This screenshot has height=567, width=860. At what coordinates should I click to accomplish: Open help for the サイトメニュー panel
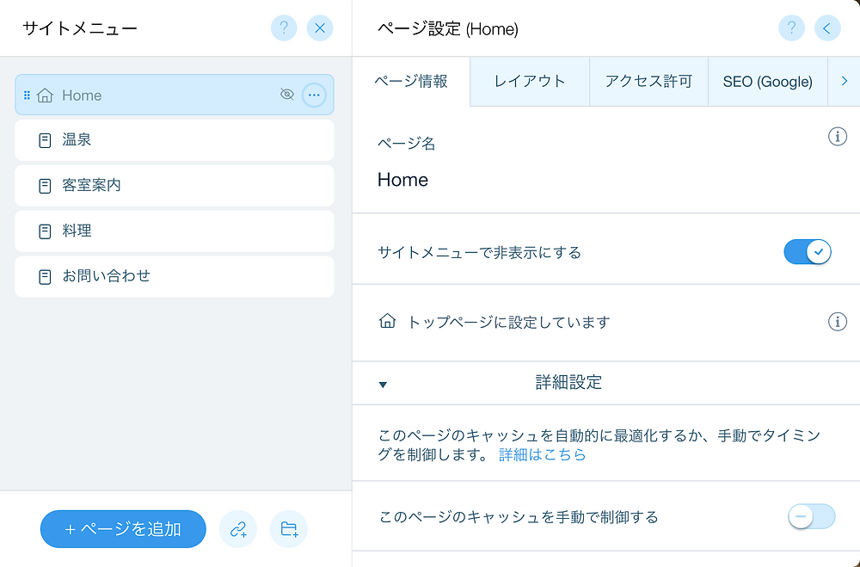pos(284,28)
